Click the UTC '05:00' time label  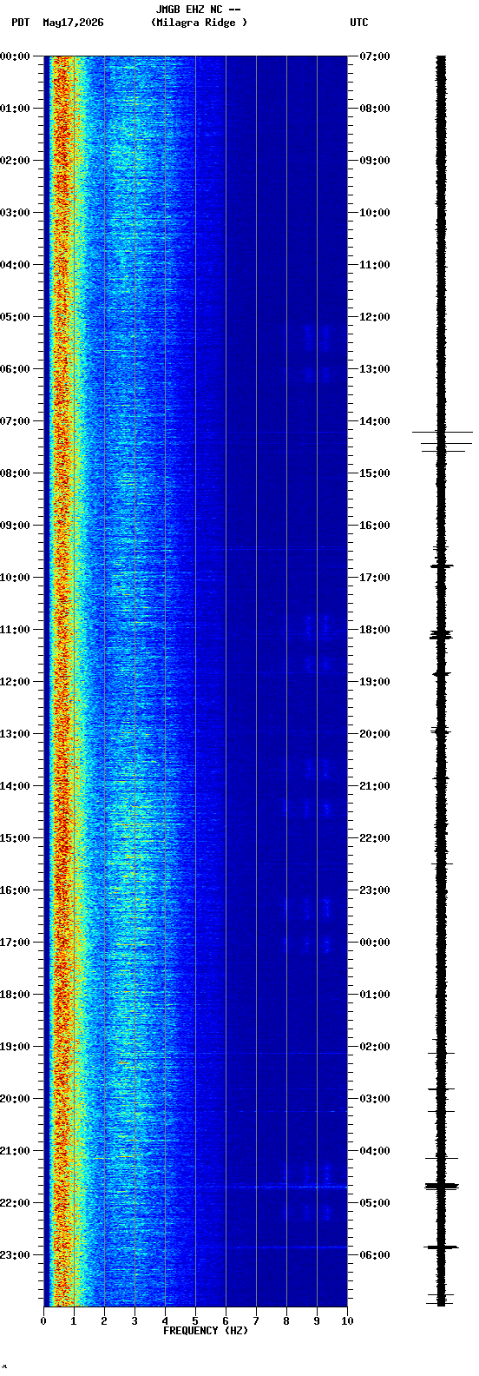375,1203
